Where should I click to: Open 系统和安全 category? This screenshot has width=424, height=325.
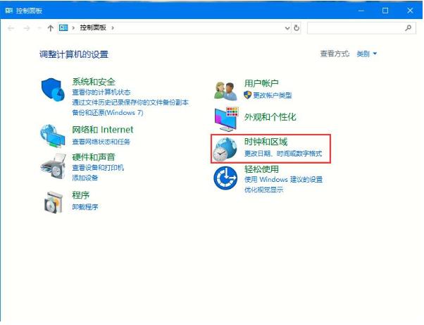coord(94,82)
